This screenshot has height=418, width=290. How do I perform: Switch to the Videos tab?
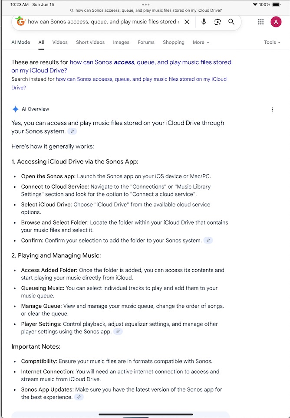point(60,42)
